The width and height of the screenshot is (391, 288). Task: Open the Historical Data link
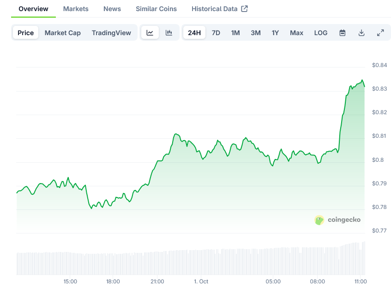point(215,9)
